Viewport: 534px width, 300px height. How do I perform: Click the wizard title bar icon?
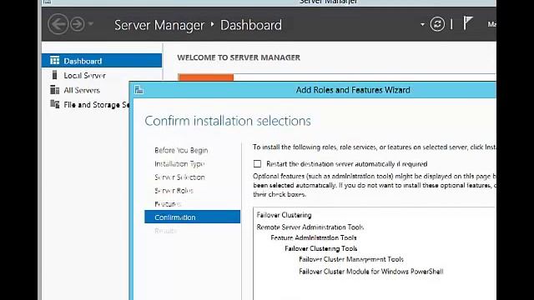click(139, 90)
